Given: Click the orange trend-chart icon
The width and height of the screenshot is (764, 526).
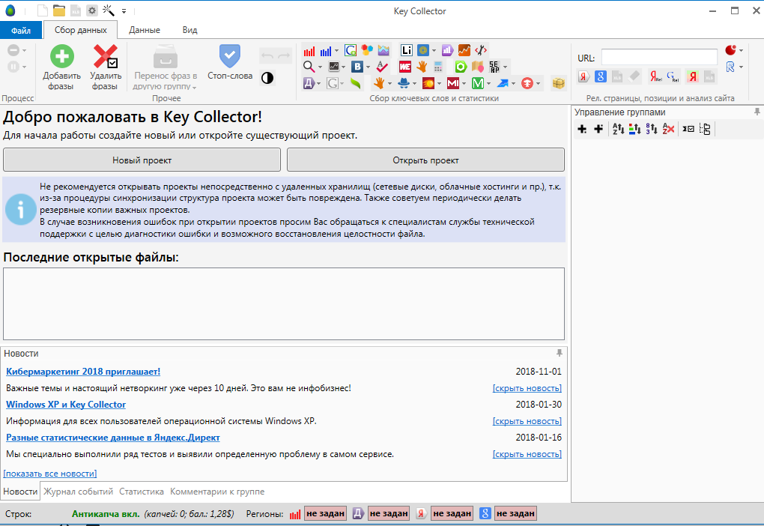Looking at the screenshot, I should [x=464, y=50].
